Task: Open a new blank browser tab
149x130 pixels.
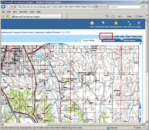Action: [x=64, y=17]
